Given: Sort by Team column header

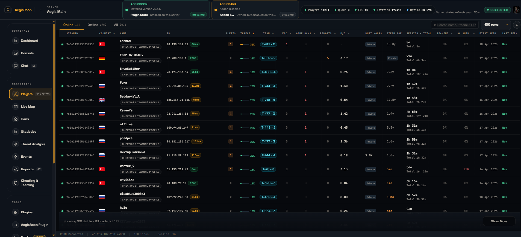Looking at the screenshot, I should tap(268, 34).
